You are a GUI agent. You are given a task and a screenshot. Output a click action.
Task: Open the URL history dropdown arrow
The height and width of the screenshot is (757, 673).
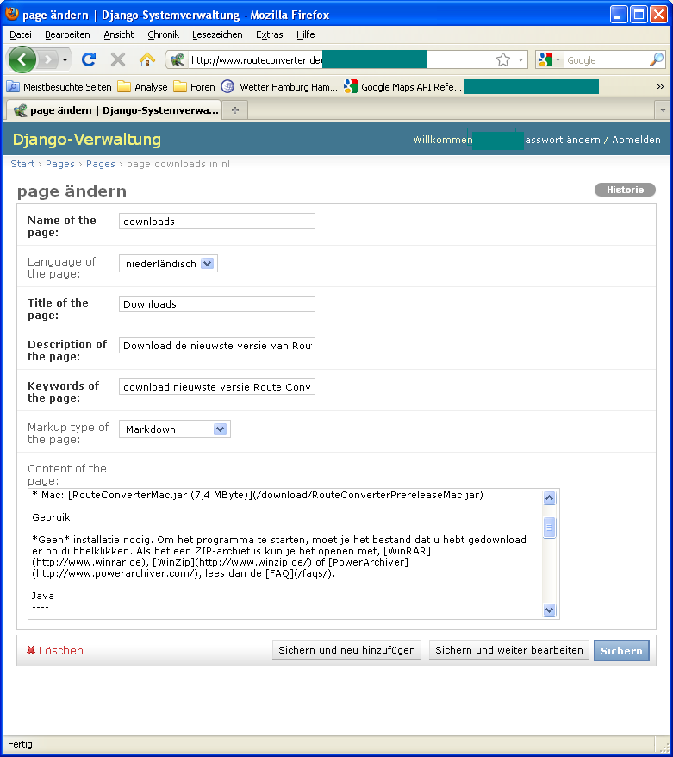point(521,60)
